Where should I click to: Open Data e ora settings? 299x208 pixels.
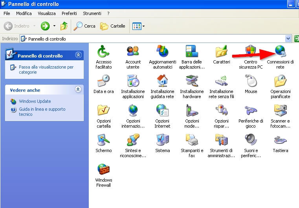103,84
